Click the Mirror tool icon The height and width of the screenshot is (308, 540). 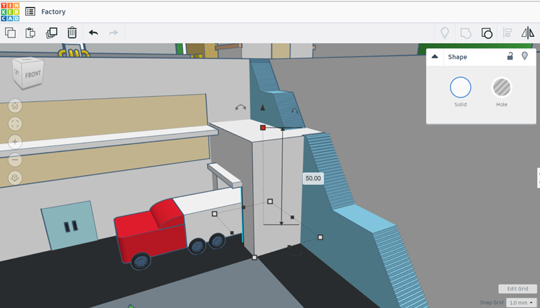pos(528,33)
